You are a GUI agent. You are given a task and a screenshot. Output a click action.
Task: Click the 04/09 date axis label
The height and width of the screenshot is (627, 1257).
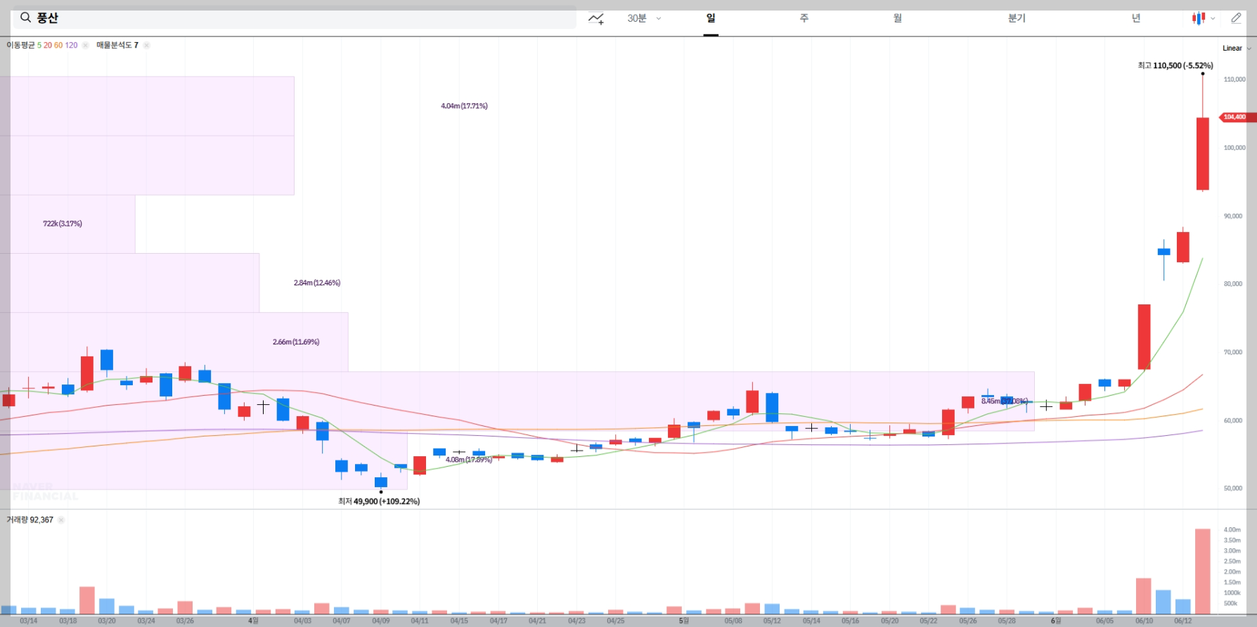click(x=381, y=621)
